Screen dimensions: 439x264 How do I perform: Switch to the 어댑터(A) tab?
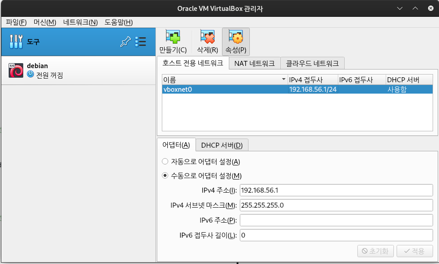tap(176, 145)
